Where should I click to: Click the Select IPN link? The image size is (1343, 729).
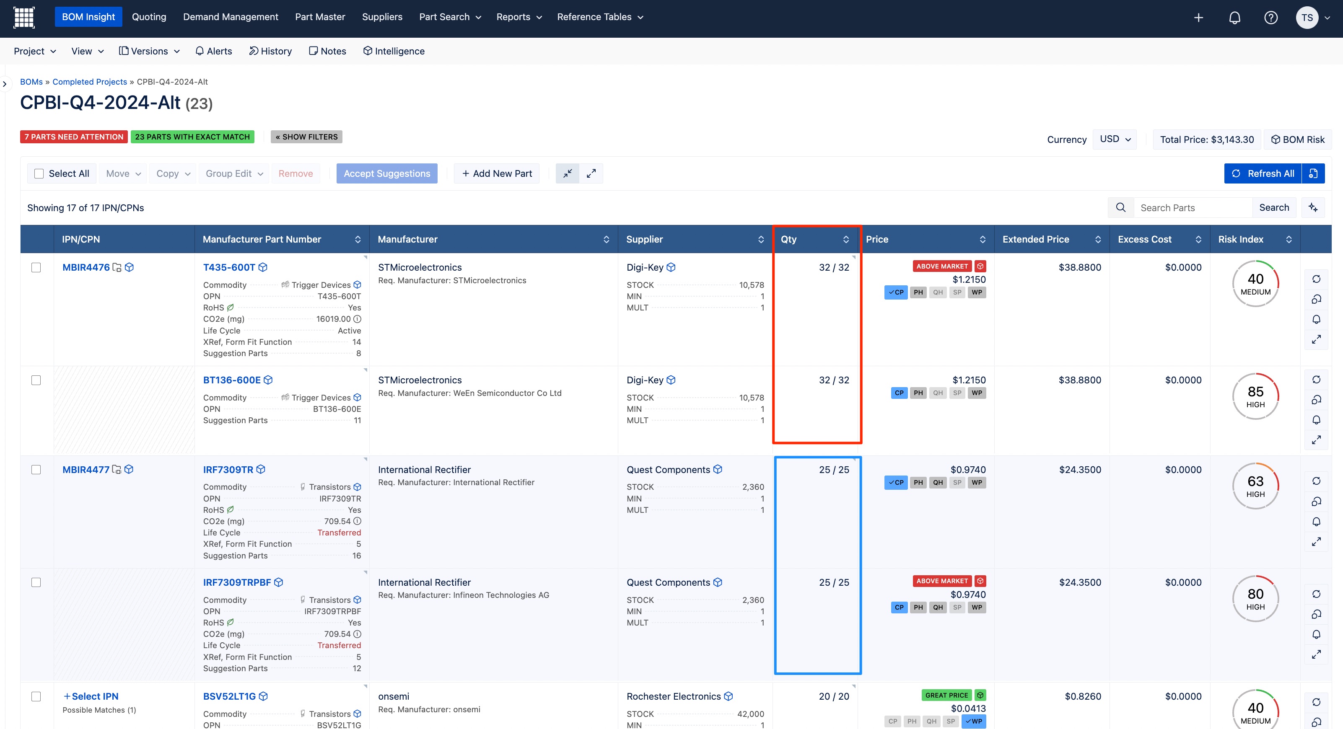pyautogui.click(x=91, y=697)
